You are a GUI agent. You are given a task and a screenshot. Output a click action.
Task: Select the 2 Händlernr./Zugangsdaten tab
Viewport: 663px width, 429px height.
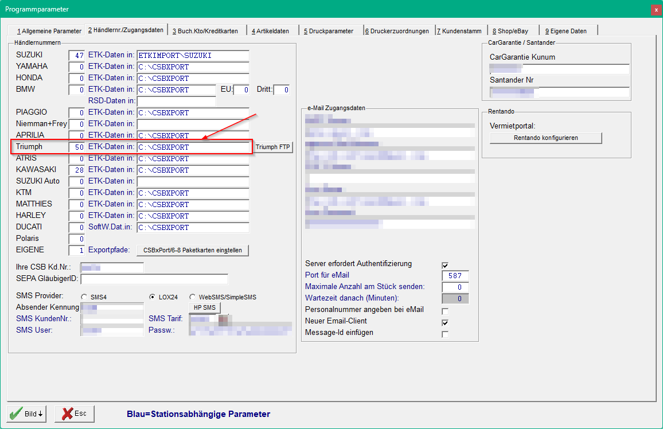click(x=126, y=30)
